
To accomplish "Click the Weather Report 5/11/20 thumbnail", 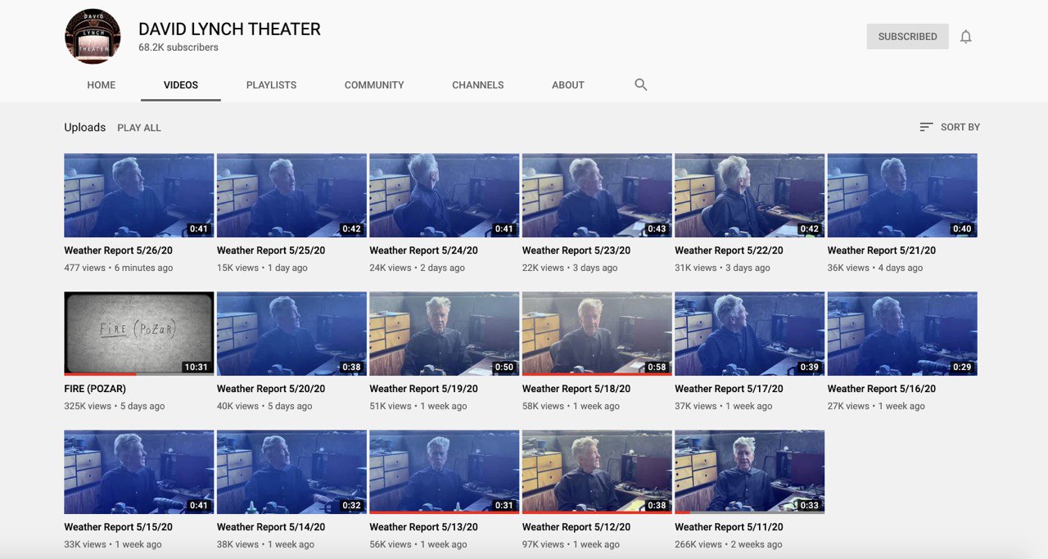I will click(x=750, y=472).
